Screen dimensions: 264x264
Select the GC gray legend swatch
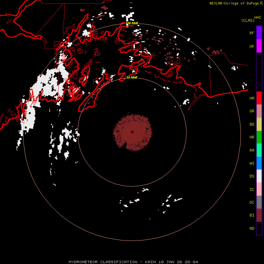coord(259,202)
